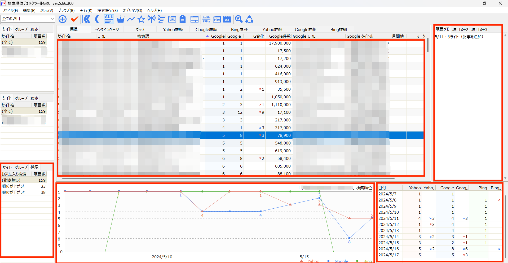Click the Site window icon
Screen dimensions: 508x263
[217, 19]
